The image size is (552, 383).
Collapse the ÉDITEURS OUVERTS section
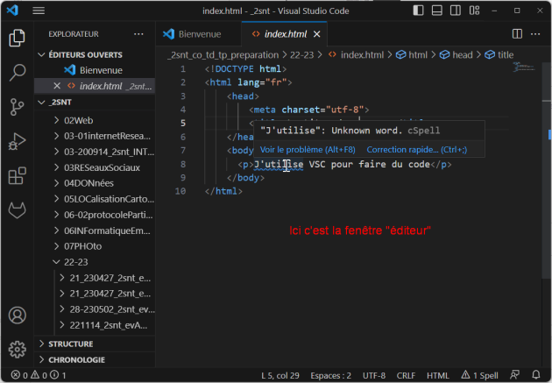click(83, 54)
